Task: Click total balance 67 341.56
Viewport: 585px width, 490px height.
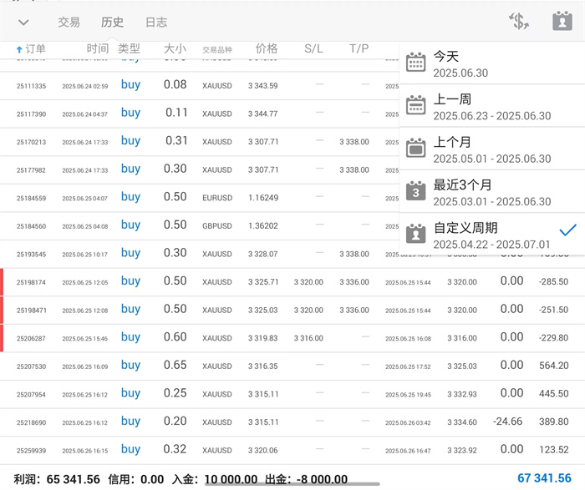Action: pos(544,478)
